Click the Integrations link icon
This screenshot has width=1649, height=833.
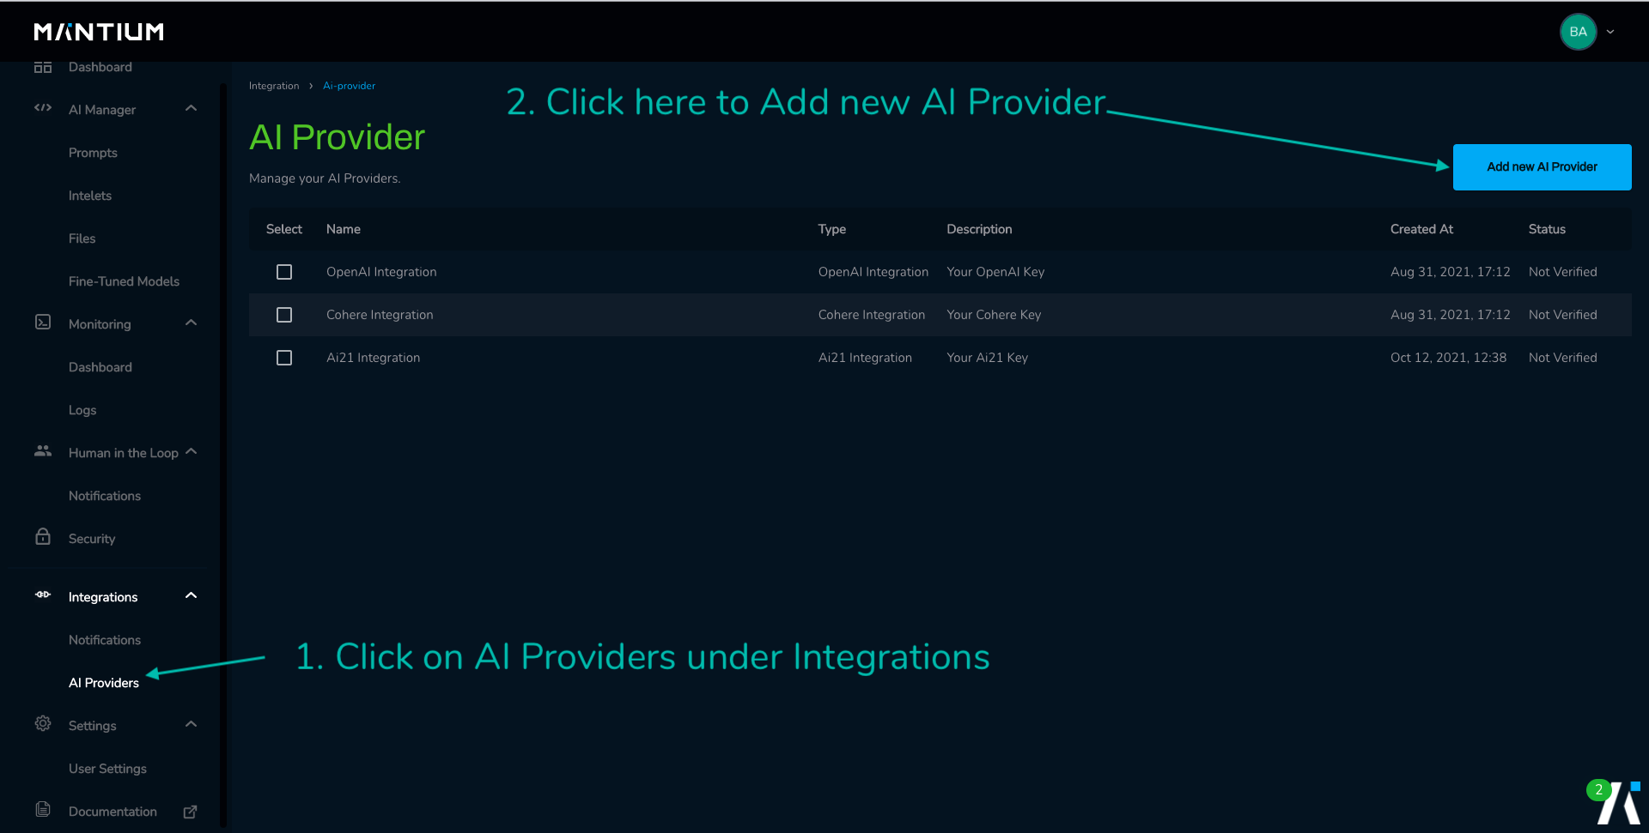[x=43, y=595]
